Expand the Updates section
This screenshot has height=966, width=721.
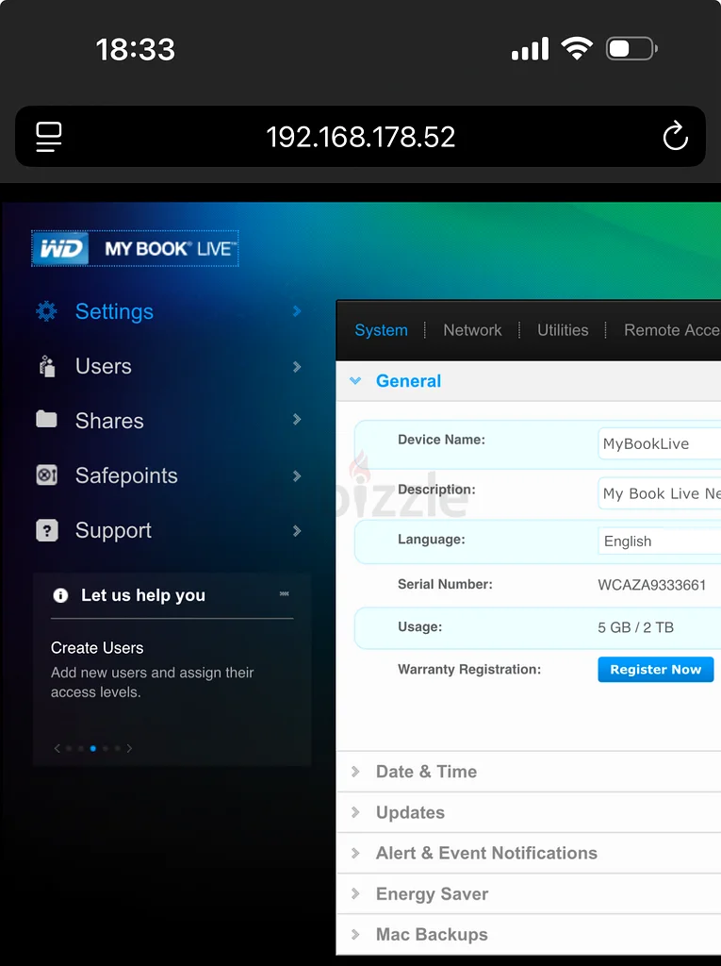(529, 812)
